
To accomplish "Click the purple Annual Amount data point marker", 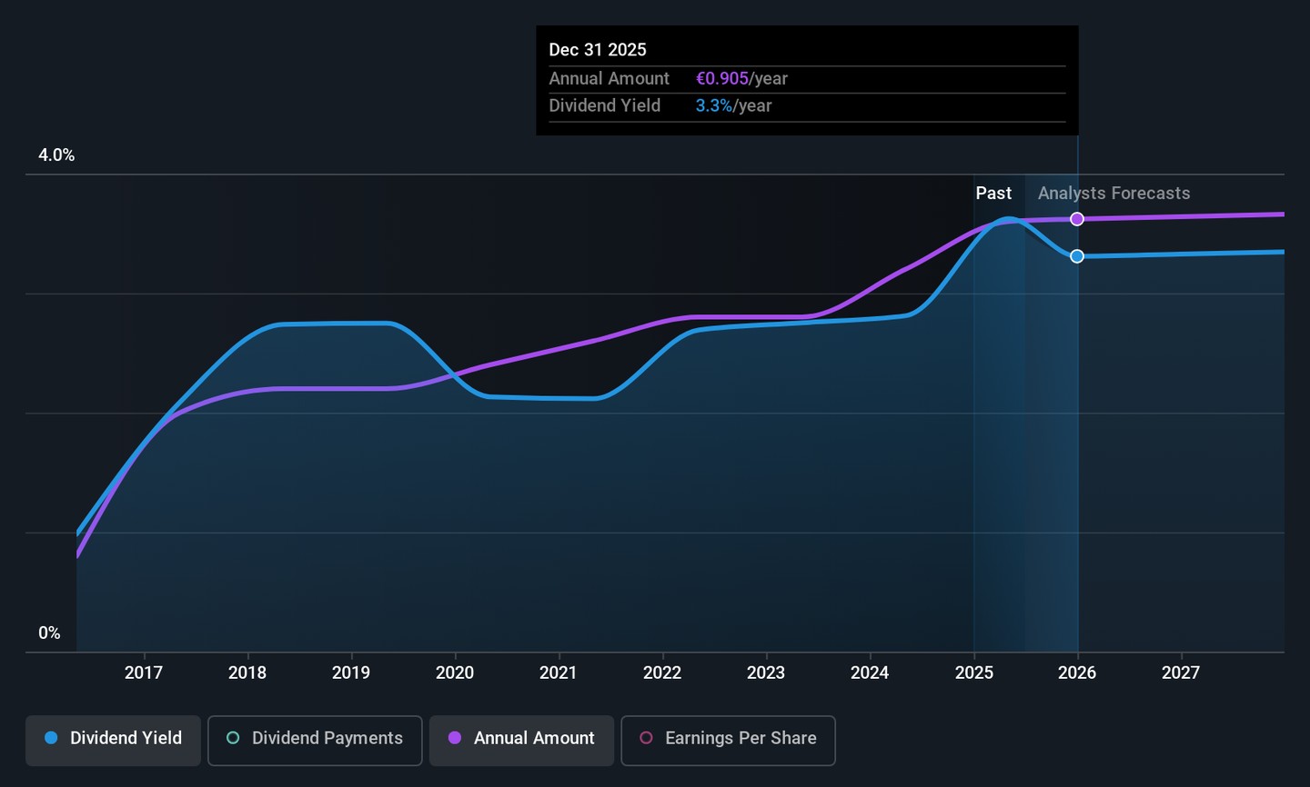I will [1077, 219].
